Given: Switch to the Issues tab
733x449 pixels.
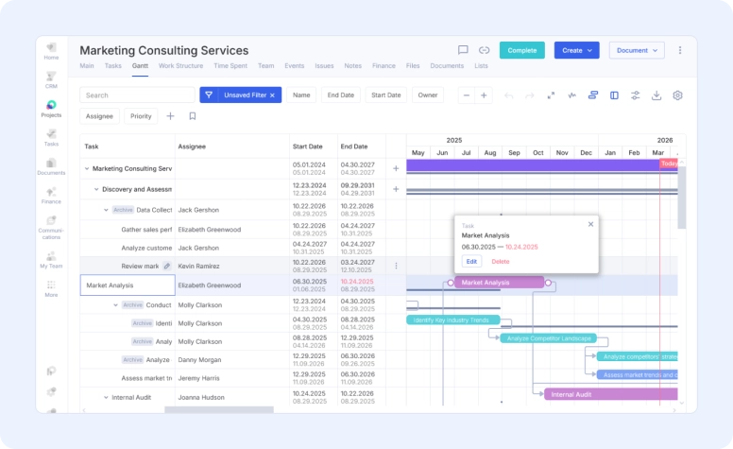Looking at the screenshot, I should pos(324,66).
